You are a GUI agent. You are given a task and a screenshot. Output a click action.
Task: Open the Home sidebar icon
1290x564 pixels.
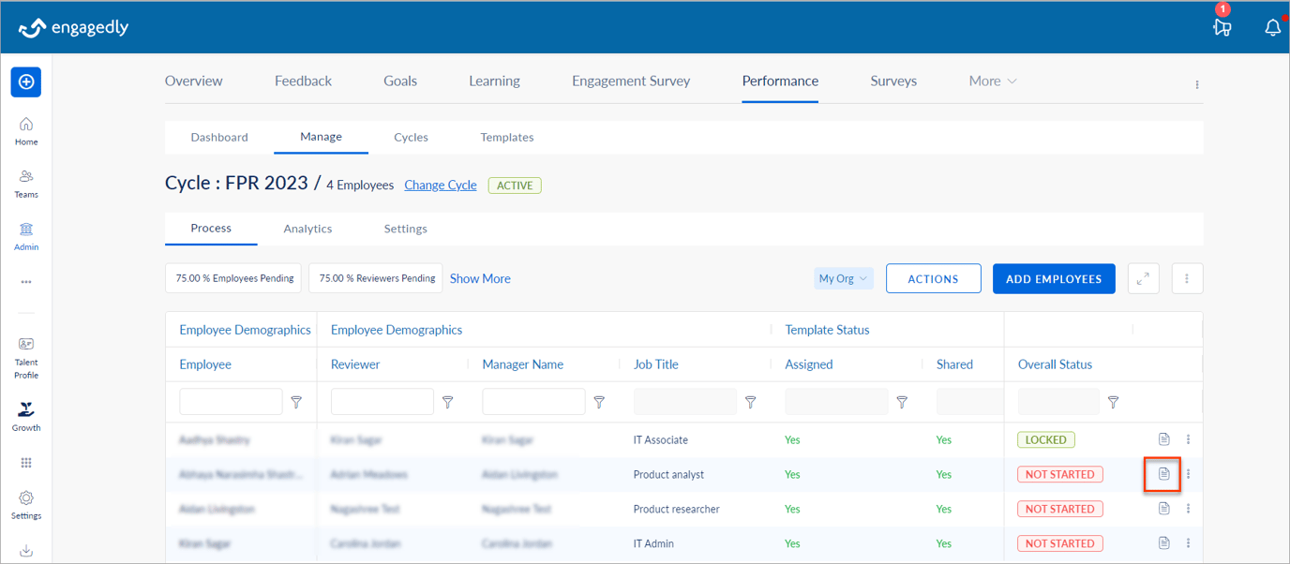coord(26,130)
